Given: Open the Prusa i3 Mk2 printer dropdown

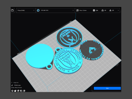Looking at the screenshot, I should click(x=26, y=10).
